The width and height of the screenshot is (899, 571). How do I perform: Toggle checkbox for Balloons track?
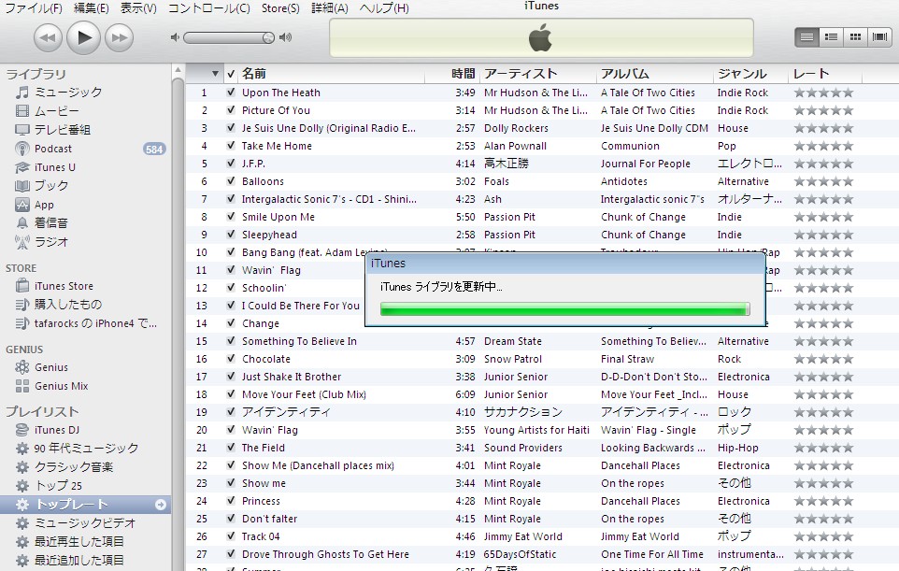231,181
